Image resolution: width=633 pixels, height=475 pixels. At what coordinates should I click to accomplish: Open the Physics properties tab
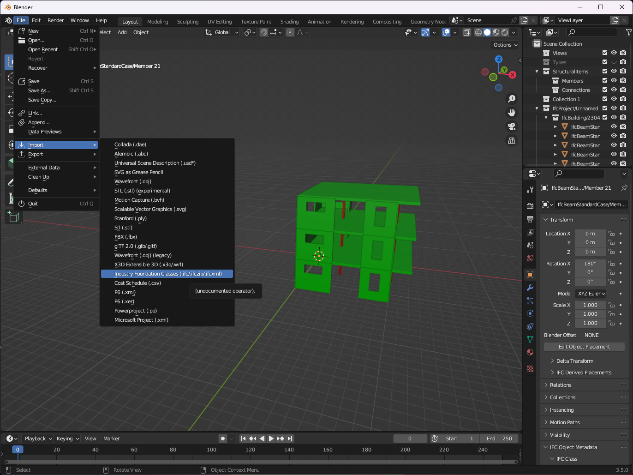[530, 313]
